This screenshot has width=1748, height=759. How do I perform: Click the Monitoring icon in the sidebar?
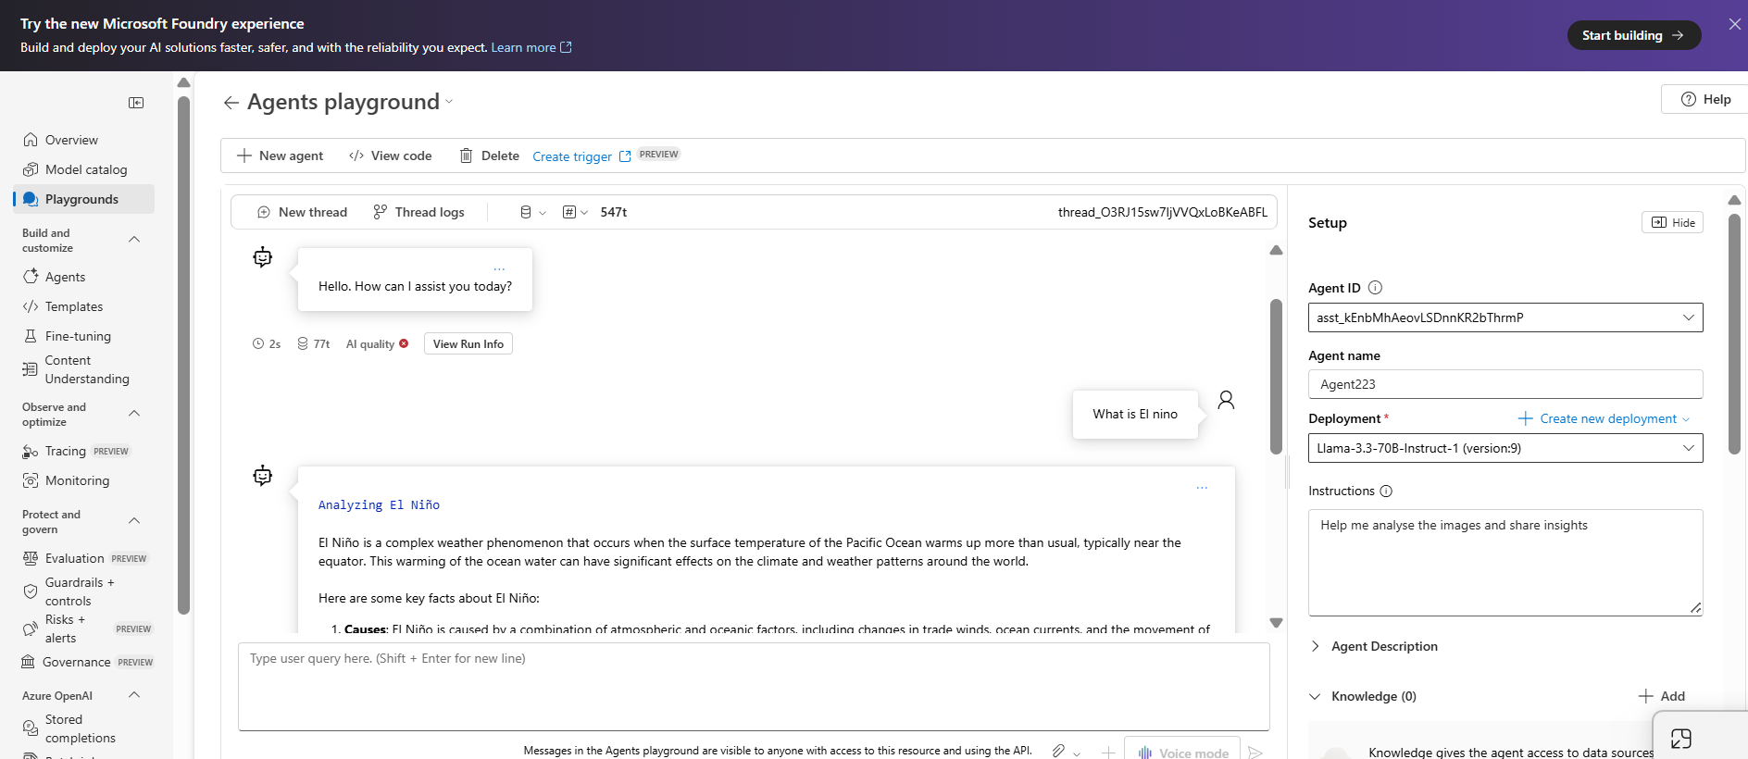(31, 480)
